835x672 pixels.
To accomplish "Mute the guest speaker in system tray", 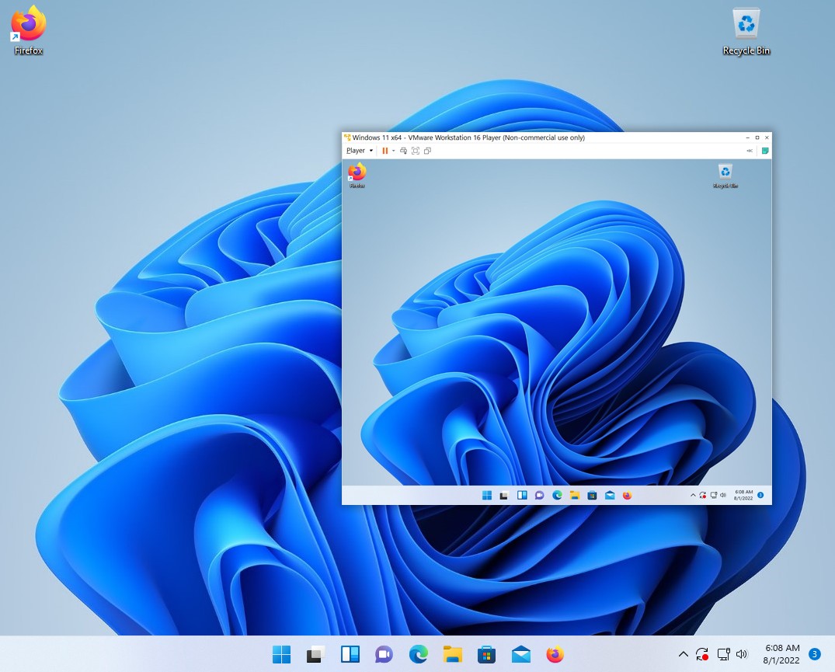I will (724, 495).
